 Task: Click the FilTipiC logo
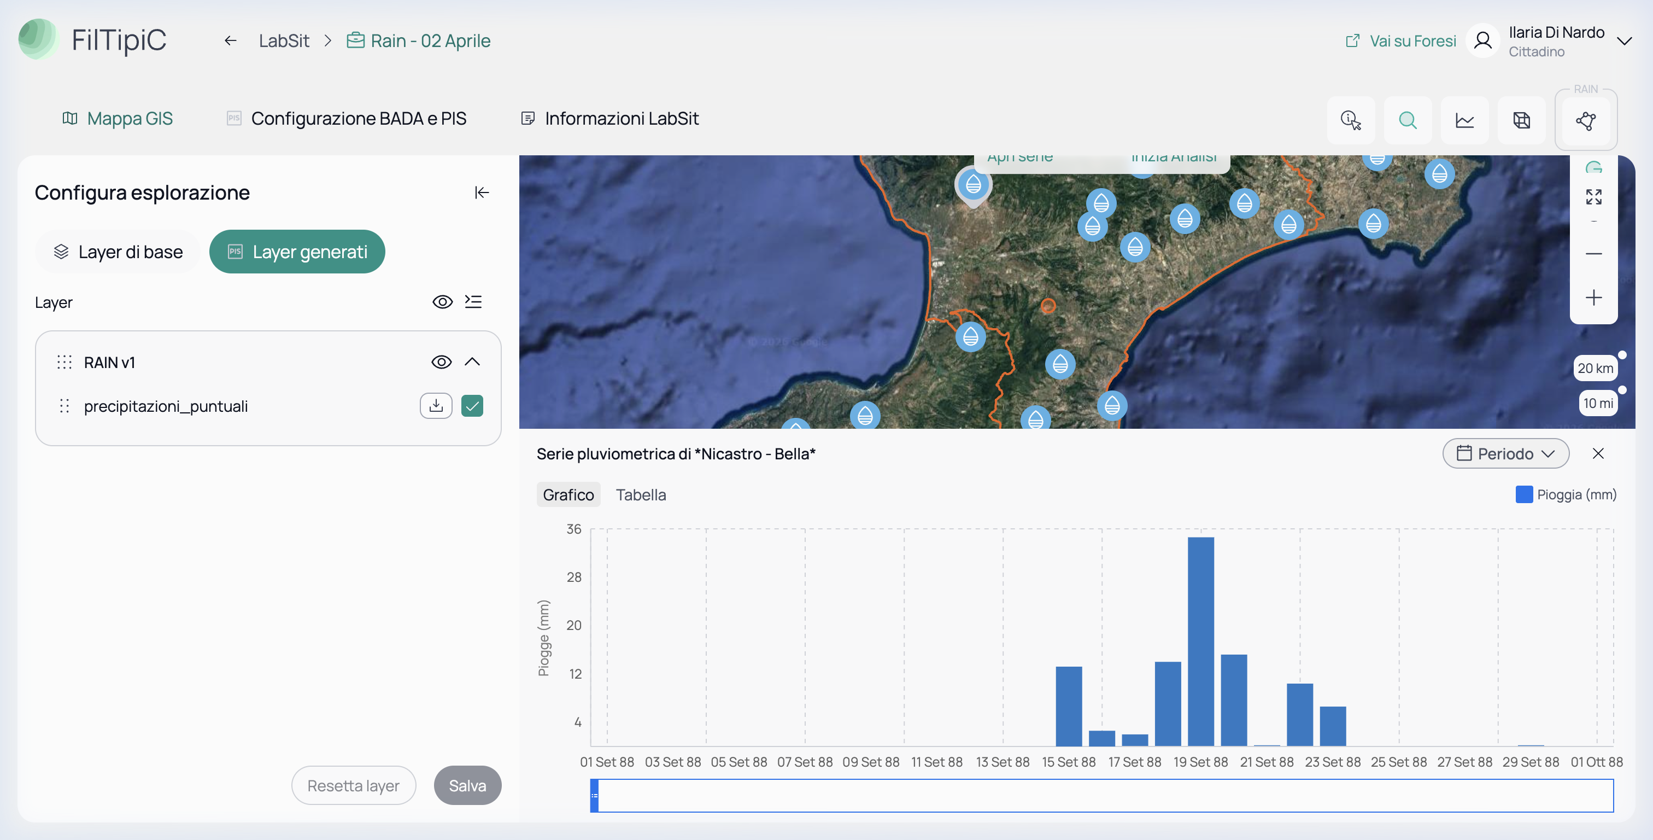coord(92,40)
